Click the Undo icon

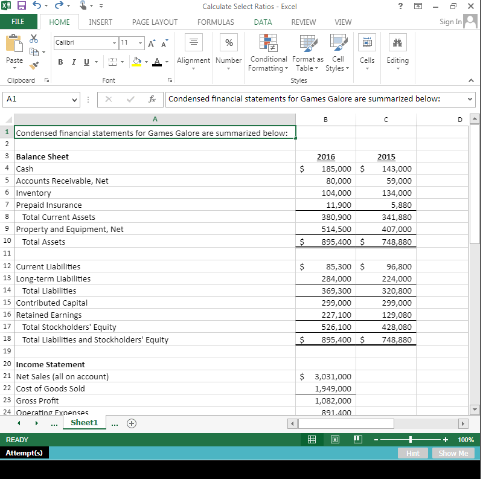click(37, 5)
